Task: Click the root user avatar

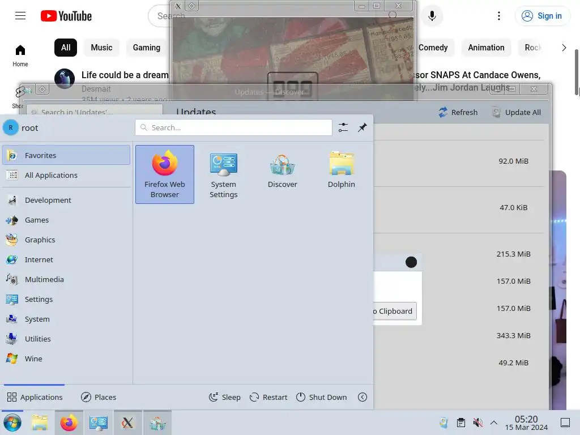Action: coord(11,127)
